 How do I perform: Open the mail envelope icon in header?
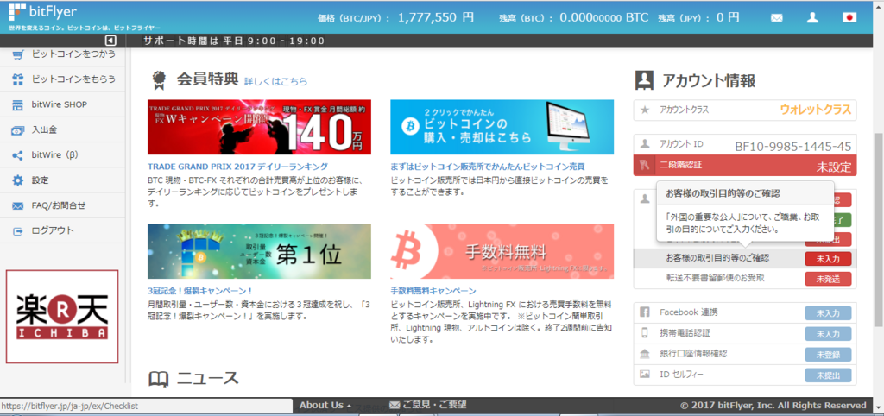point(776,17)
